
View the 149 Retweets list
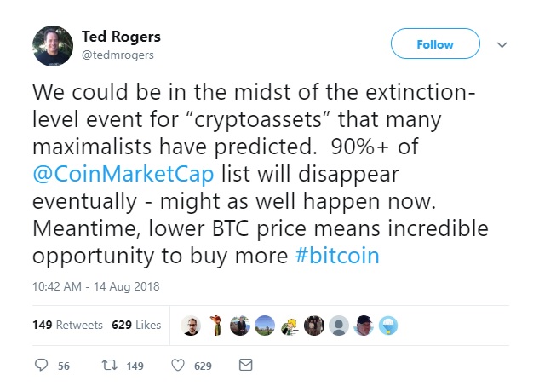pyautogui.click(x=67, y=326)
